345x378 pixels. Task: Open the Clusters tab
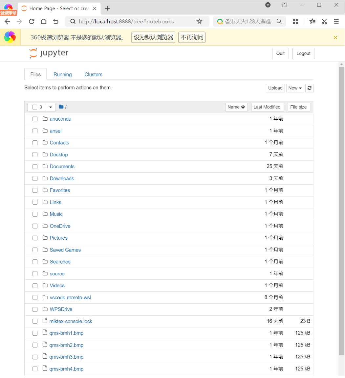coord(94,74)
